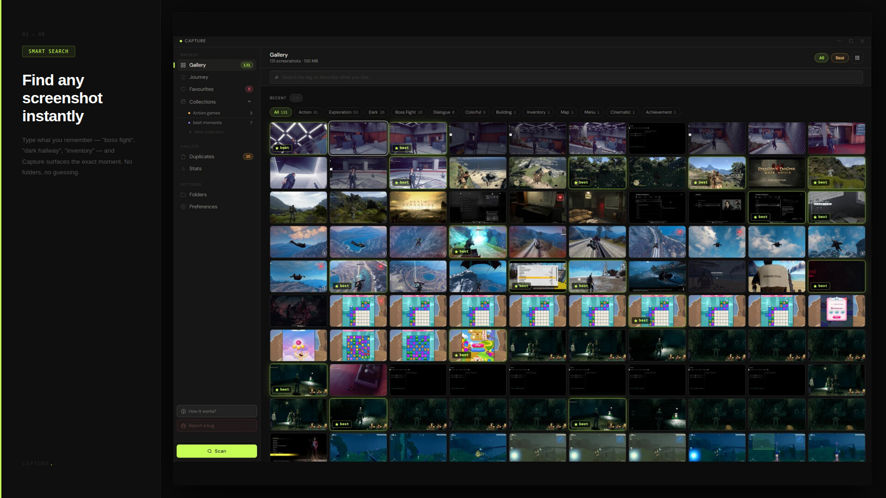
Task: Select the Exploration tag tab
Action: [x=343, y=113]
